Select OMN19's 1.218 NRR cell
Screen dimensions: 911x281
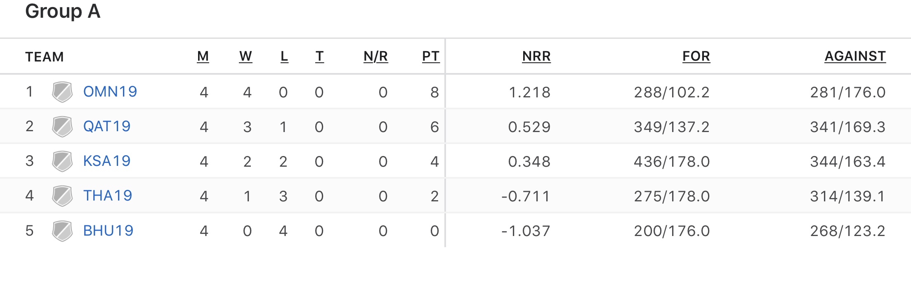click(x=530, y=92)
